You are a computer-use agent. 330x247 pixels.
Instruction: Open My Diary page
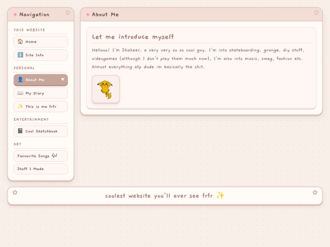tap(40, 93)
